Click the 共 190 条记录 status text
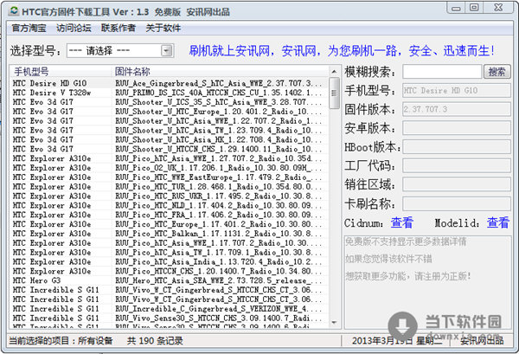 [x=155, y=340]
